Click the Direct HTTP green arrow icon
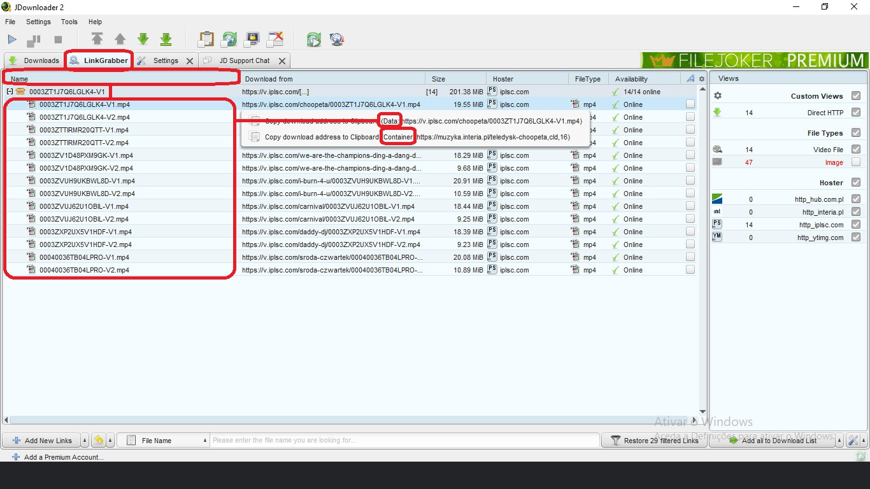This screenshot has width=870, height=489. coord(717,113)
